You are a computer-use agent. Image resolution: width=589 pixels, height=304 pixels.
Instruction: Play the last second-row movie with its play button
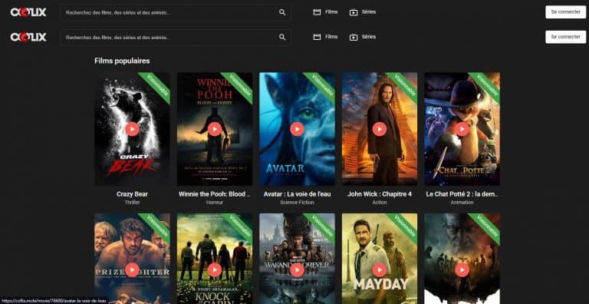[462, 269]
